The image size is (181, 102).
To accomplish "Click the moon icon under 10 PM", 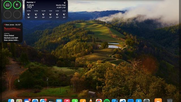I will [29, 14].
